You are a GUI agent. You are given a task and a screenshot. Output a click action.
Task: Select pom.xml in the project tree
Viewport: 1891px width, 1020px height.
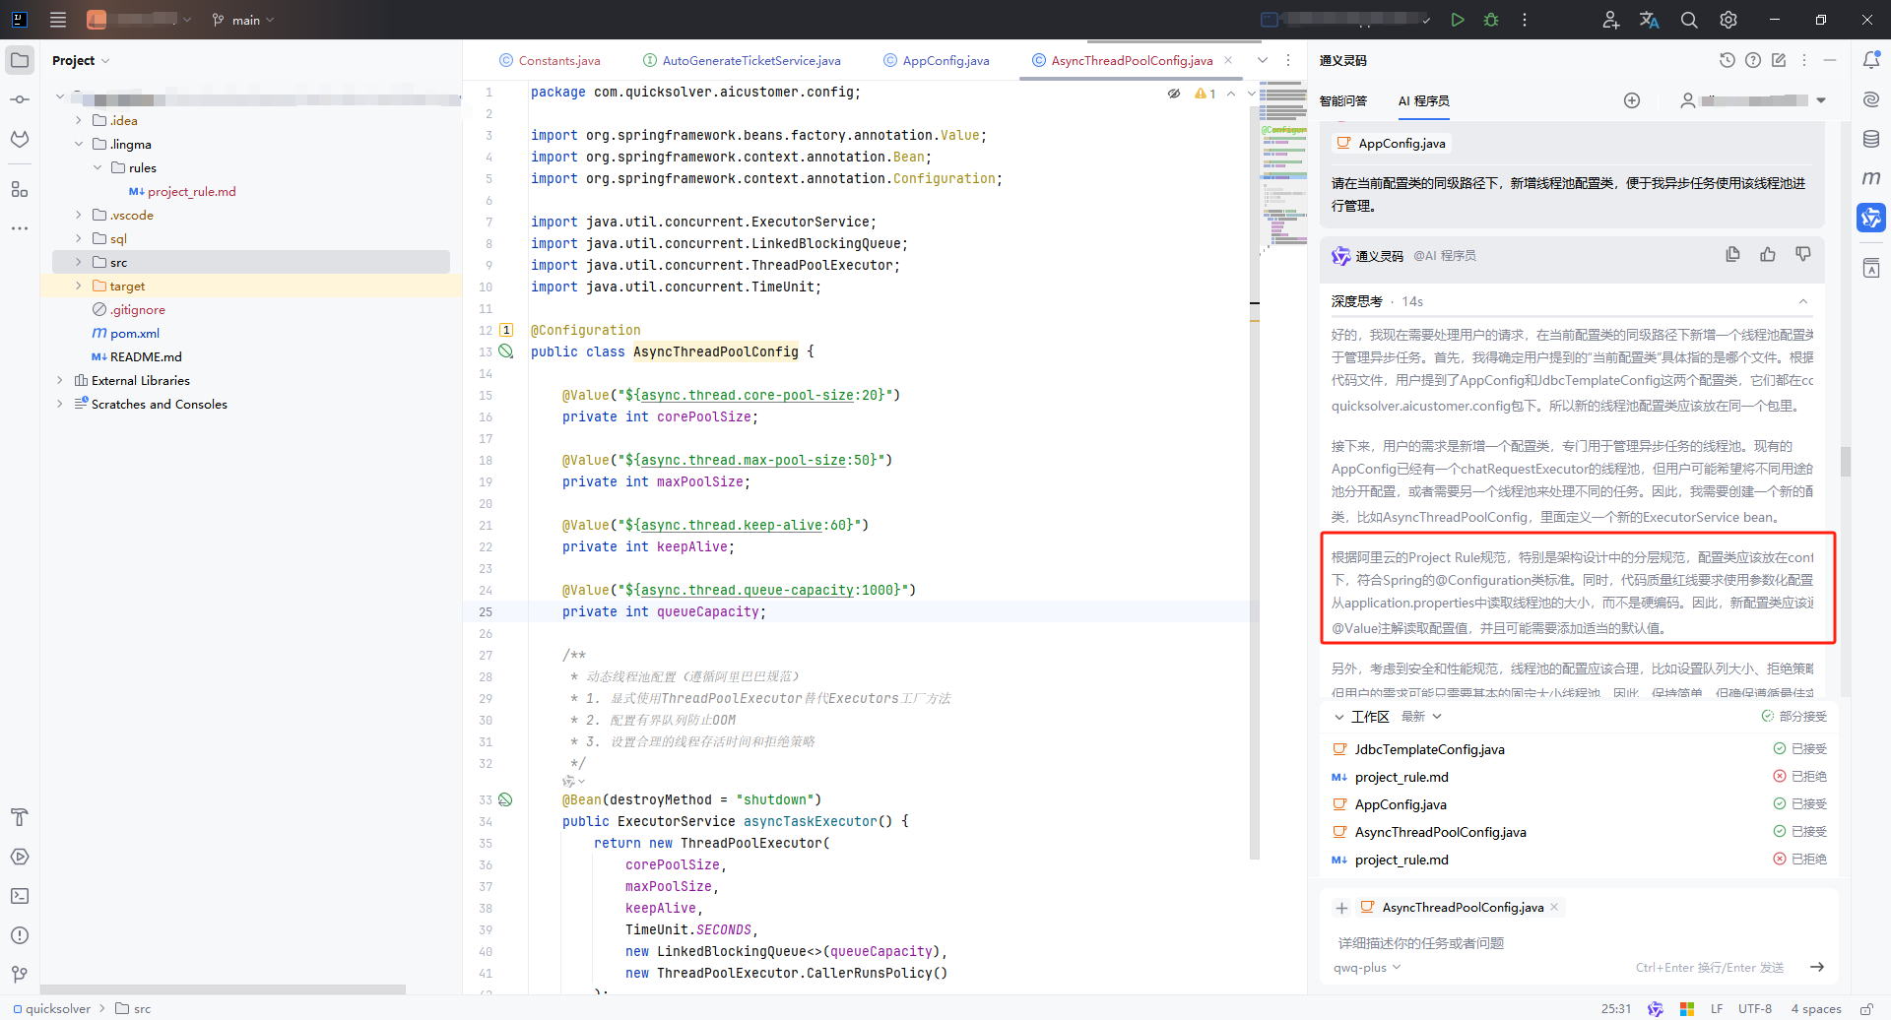click(135, 333)
